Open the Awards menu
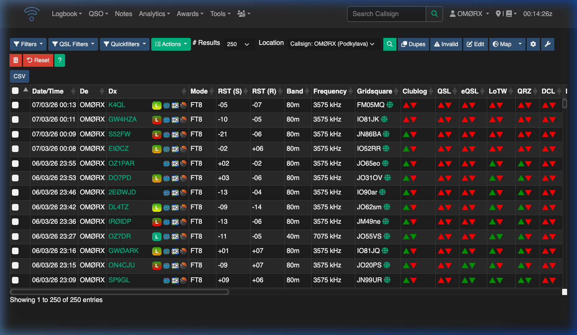The image size is (577, 335). 190,14
